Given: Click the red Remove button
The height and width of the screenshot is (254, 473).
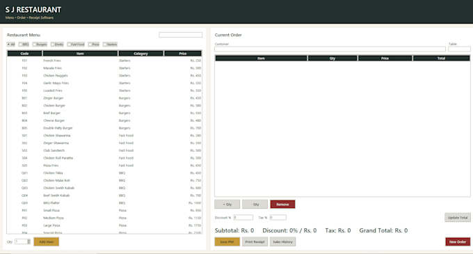Looking at the screenshot, I should tap(282, 204).
